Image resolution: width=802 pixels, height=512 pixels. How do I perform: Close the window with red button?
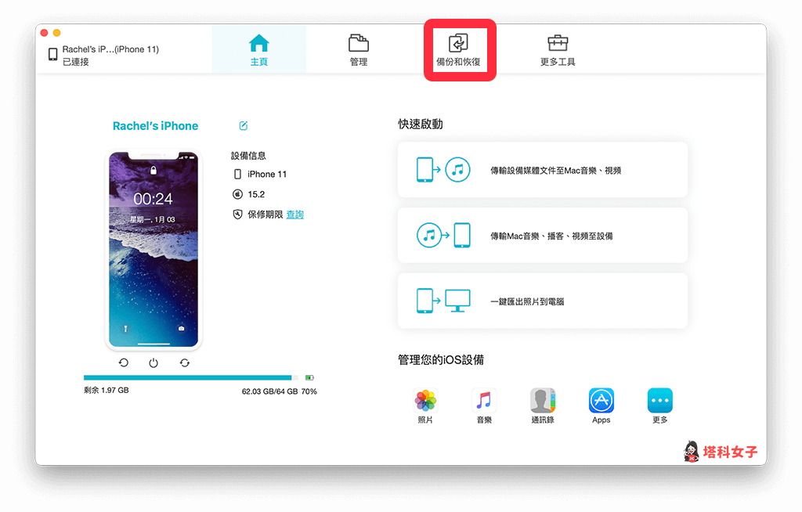(44, 33)
